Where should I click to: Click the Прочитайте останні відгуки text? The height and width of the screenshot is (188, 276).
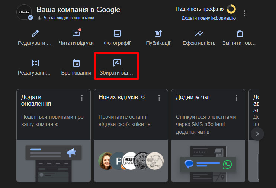[x=125, y=121]
